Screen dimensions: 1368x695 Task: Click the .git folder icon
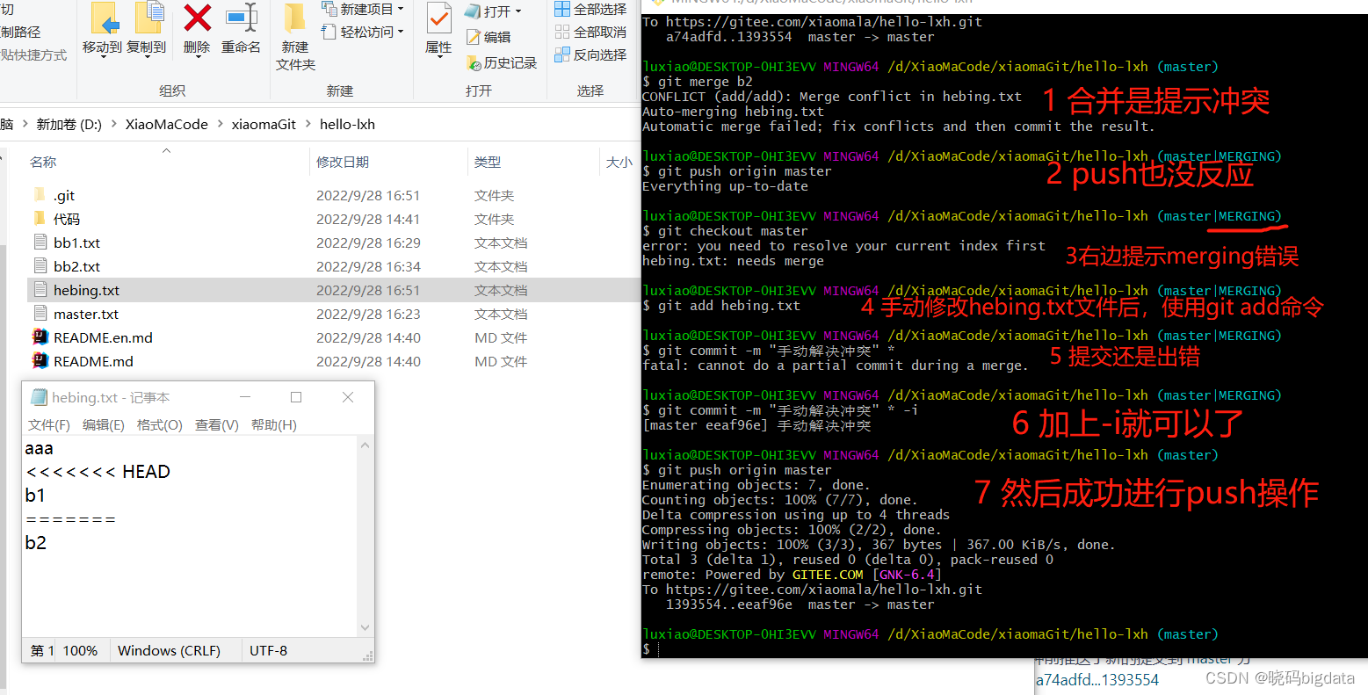tap(40, 195)
